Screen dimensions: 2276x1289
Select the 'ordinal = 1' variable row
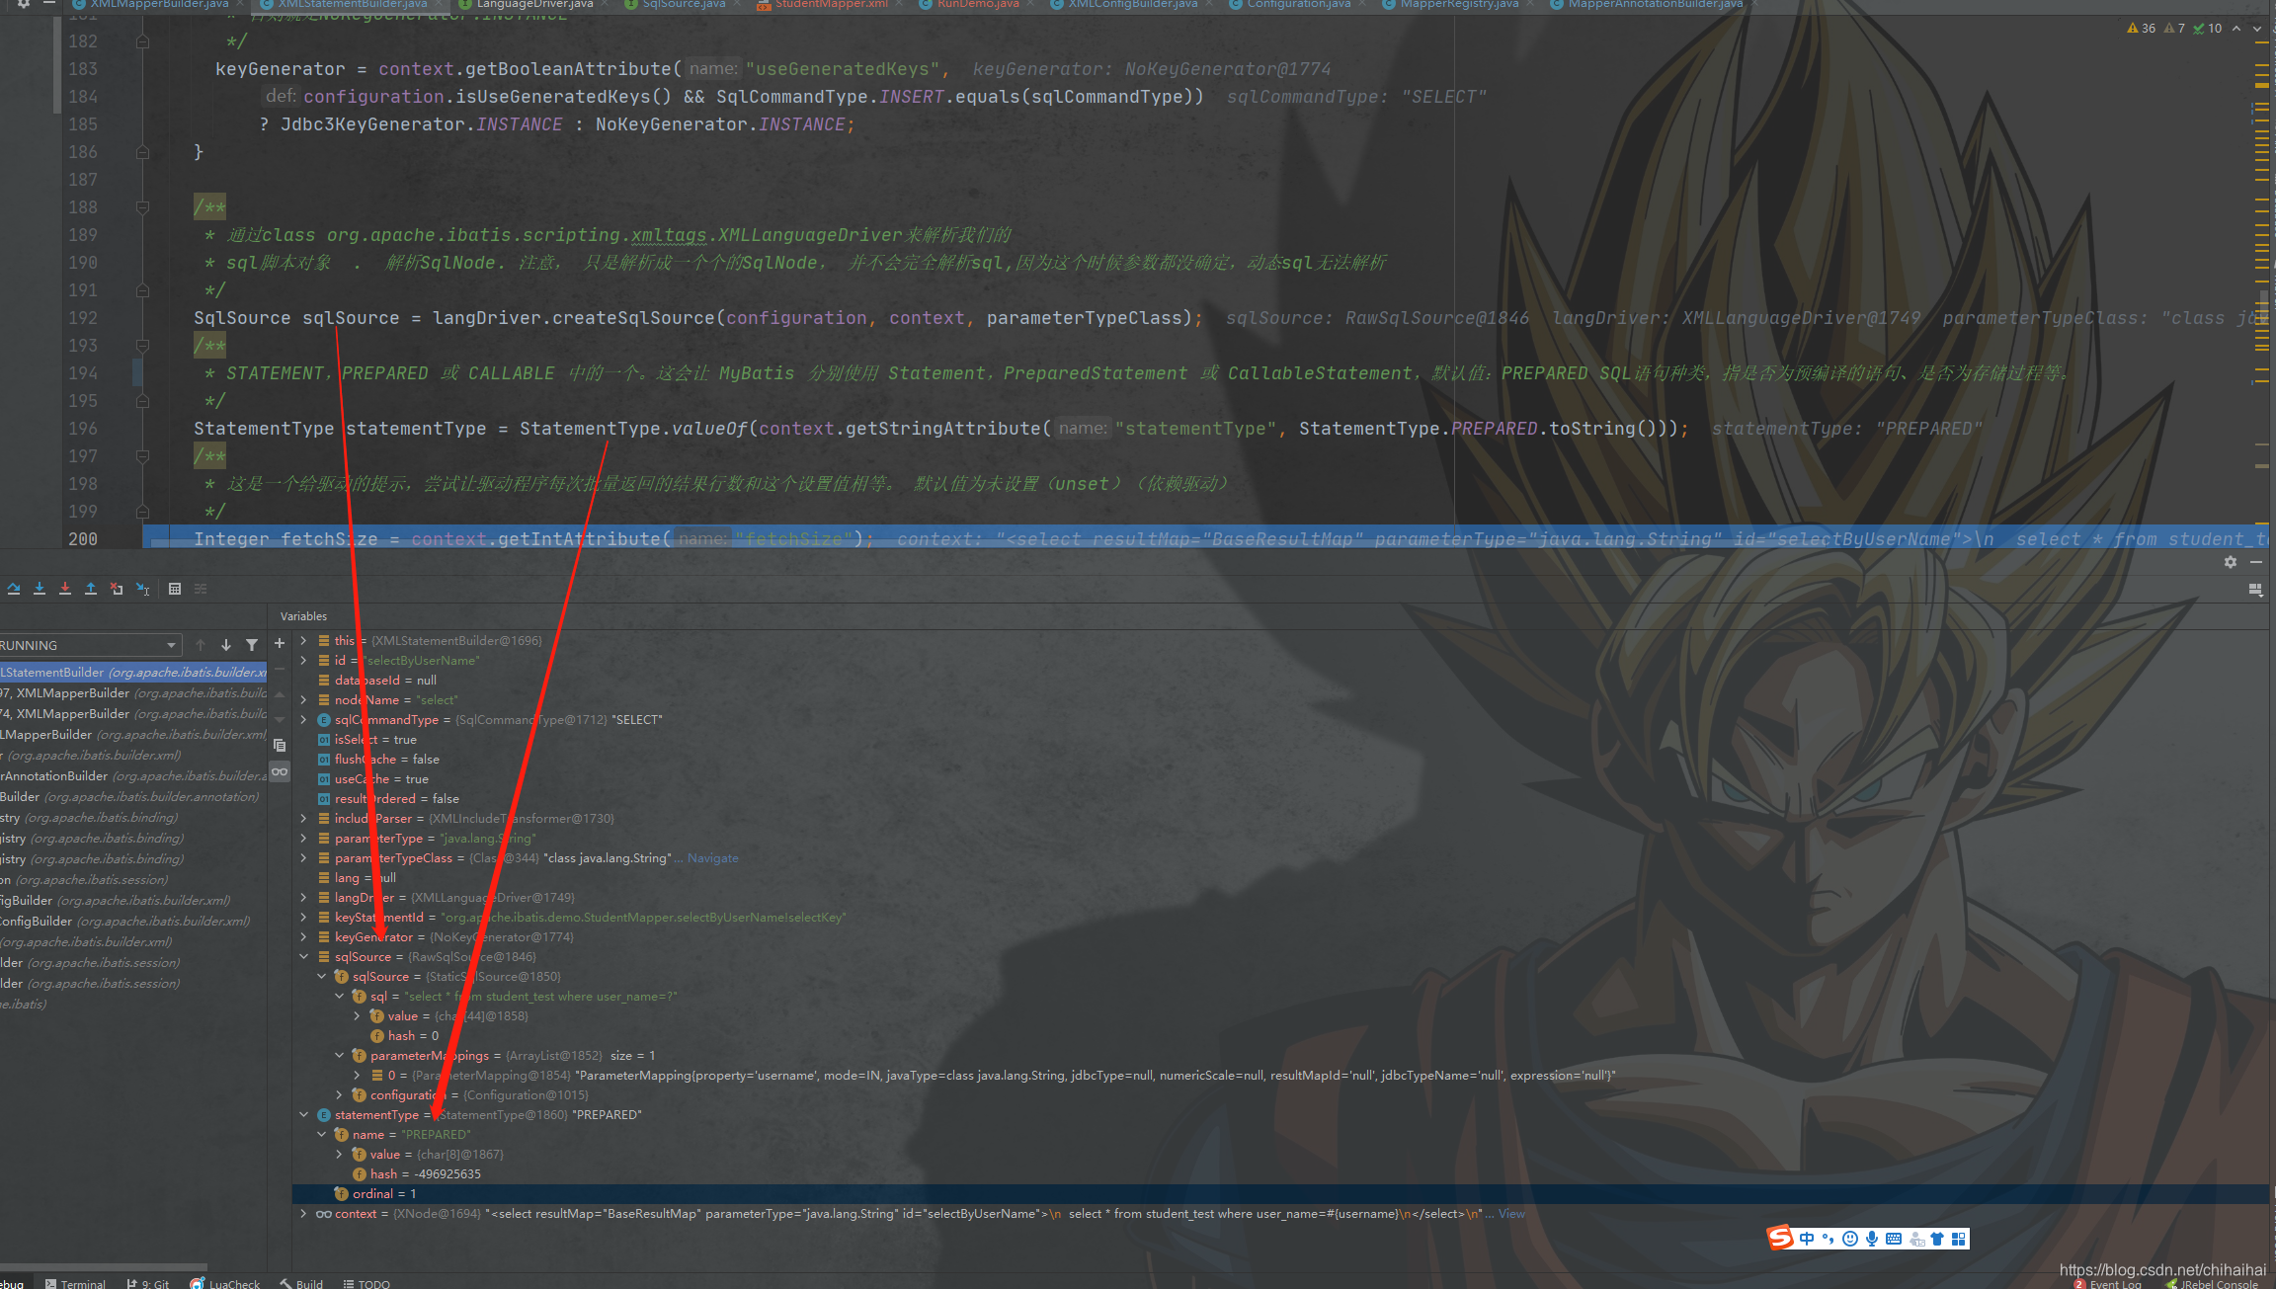tap(1280, 1193)
